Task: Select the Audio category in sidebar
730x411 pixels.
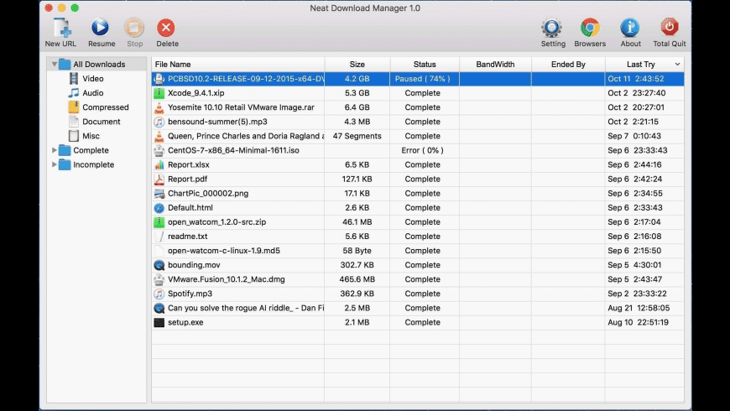Action: point(92,93)
